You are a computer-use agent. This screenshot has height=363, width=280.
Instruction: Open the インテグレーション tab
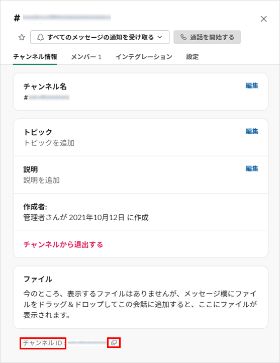click(144, 57)
